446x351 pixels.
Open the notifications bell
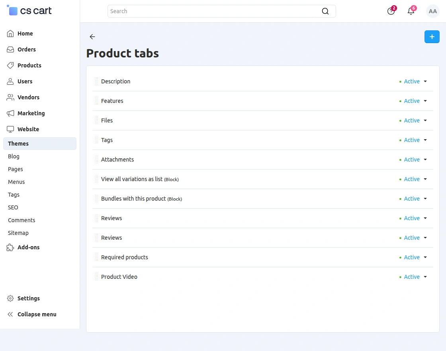tap(411, 11)
